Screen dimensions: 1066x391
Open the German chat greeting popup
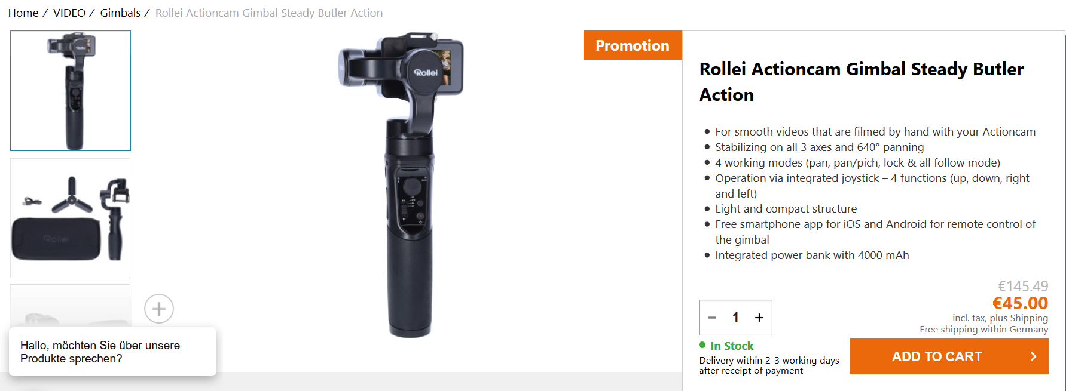[x=112, y=352]
